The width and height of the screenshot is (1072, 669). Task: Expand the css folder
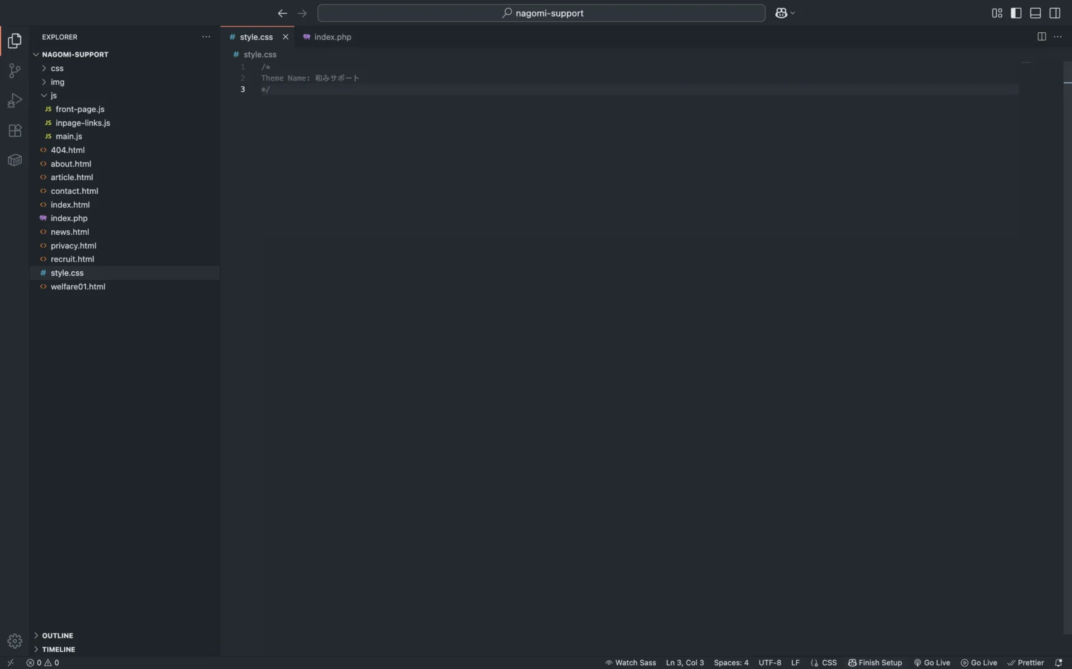57,68
